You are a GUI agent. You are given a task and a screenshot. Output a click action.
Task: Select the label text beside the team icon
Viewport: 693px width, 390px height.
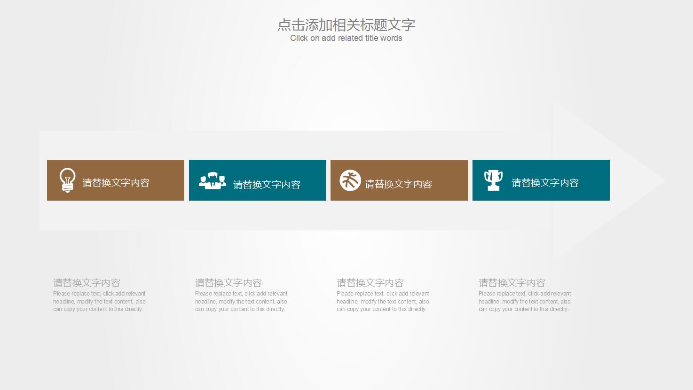point(267,185)
